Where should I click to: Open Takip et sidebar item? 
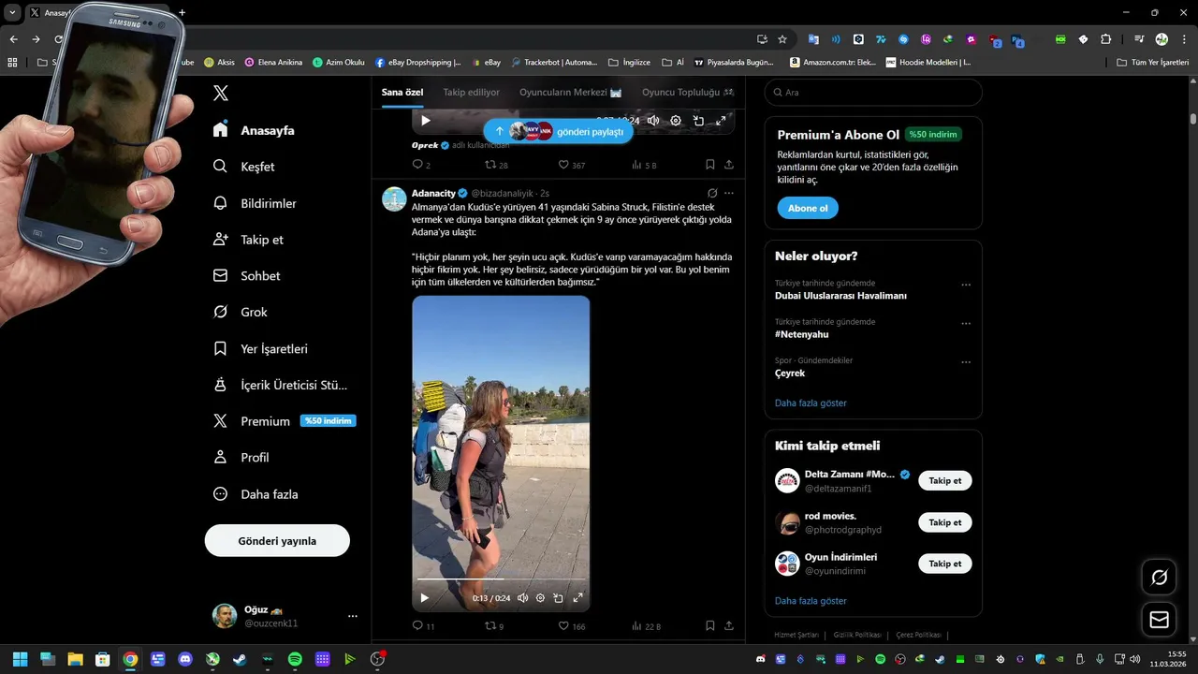coord(248,240)
